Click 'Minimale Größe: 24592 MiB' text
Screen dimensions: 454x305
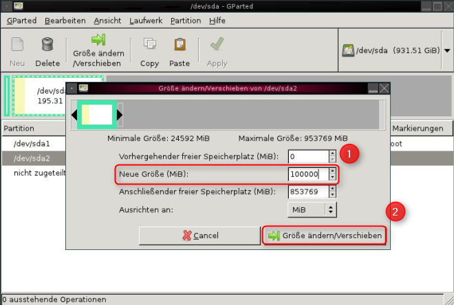158,138
